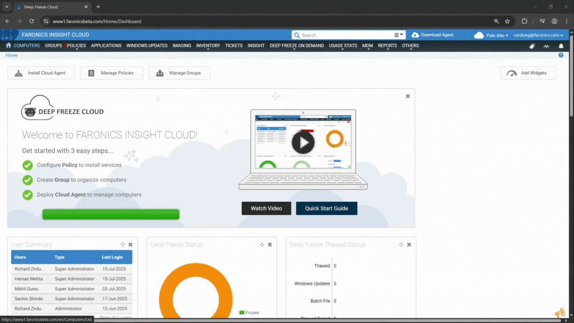Open the activity pulse icon in the navigation bar

tap(546, 46)
